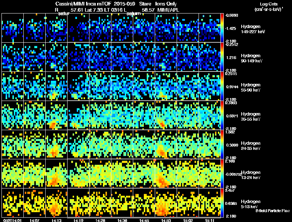Image resolution: width=292 pixels, height=222 pixels.
Task: Click the 14:45 time label
Action: coord(144,221)
